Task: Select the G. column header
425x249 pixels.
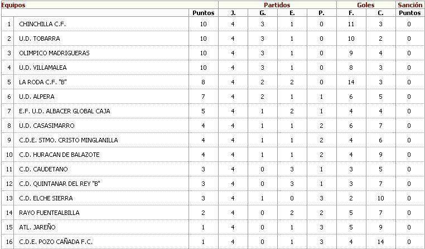Action: pos(262,13)
